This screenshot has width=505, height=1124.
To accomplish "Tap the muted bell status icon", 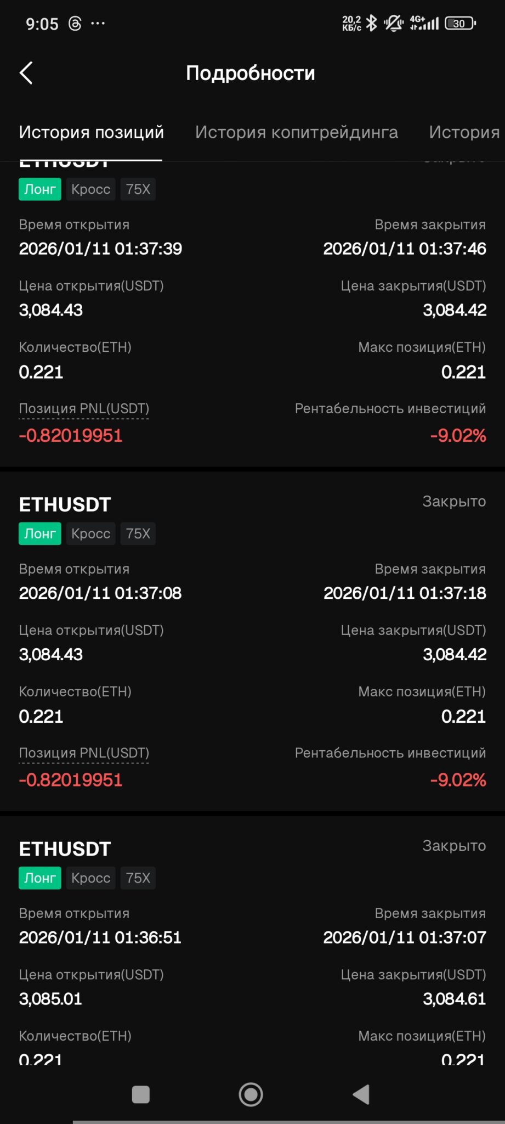I will pyautogui.click(x=393, y=23).
